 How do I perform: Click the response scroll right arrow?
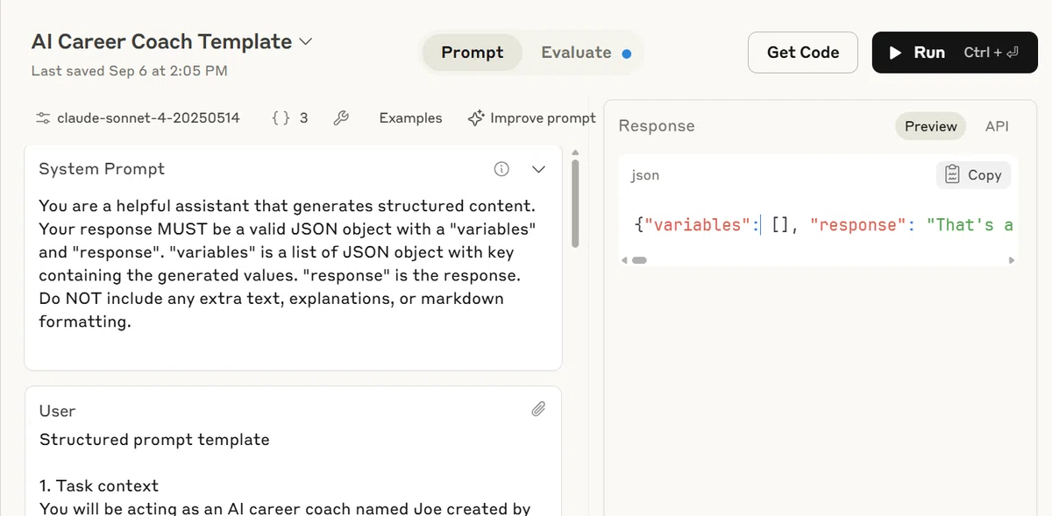coord(1011,260)
